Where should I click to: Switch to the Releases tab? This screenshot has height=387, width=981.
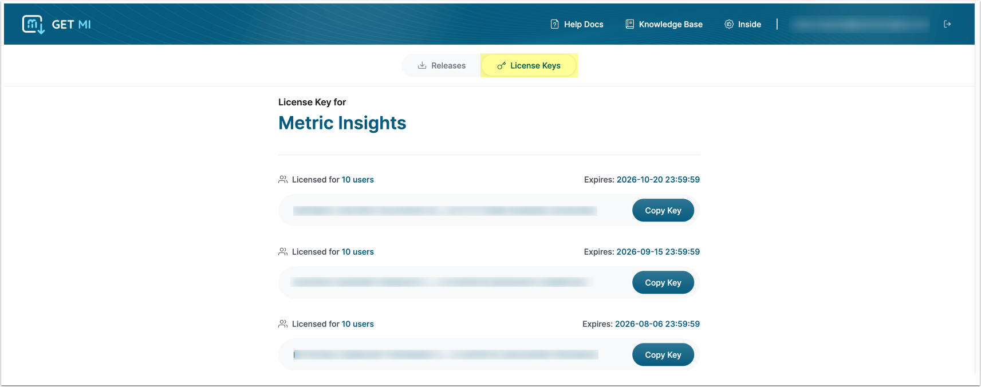tap(442, 65)
